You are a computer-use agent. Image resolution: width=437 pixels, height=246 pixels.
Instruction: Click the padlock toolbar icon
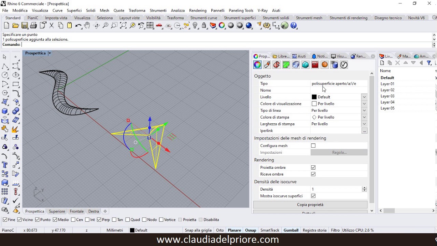pos(204,26)
